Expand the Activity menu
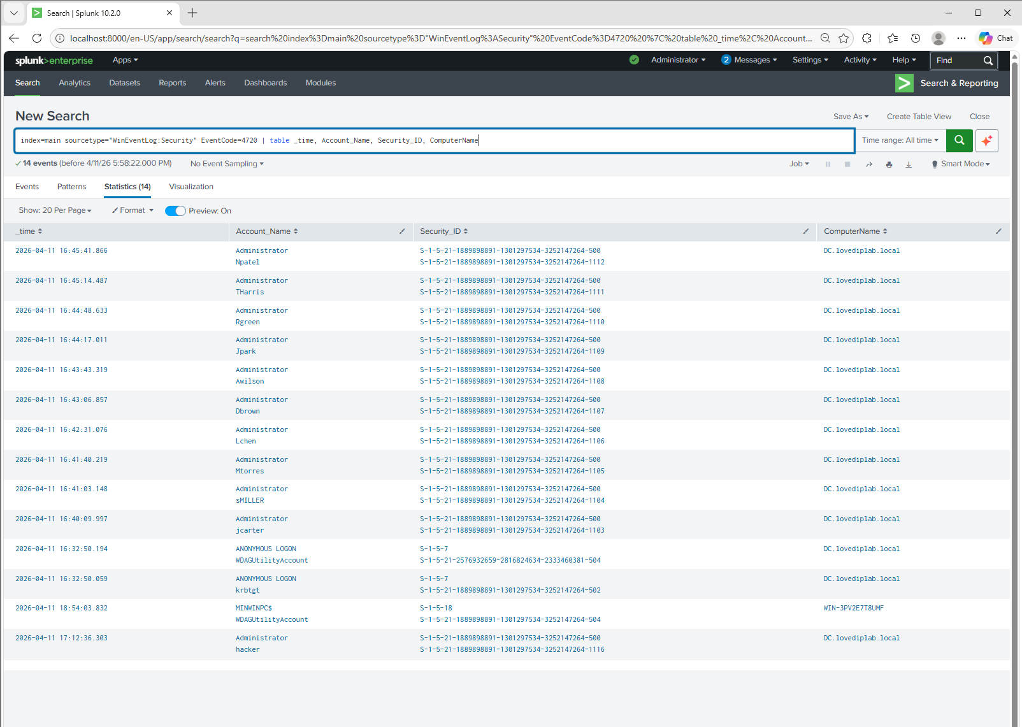This screenshot has width=1022, height=727. point(860,60)
